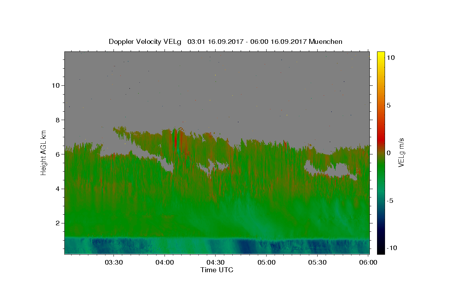Select the 05:00 time axis label
This screenshot has width=457, height=305.
pos(267,262)
